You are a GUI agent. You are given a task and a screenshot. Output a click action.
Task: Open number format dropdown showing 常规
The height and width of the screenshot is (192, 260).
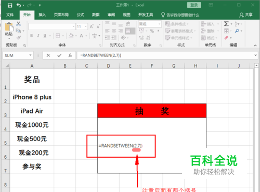[x=159, y=24]
